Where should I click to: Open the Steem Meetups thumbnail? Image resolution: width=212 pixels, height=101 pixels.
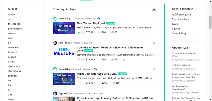(x=64, y=52)
